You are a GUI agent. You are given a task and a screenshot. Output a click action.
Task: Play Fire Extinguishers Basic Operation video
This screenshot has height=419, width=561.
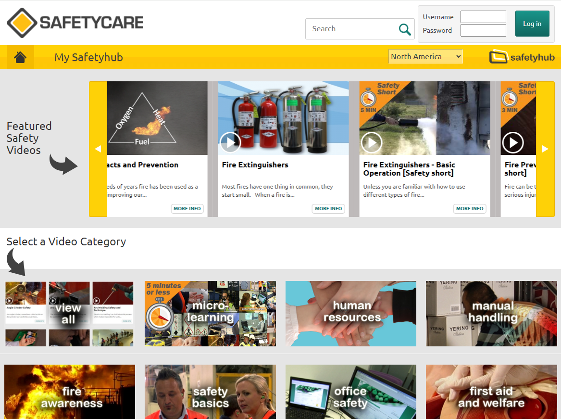point(371,142)
